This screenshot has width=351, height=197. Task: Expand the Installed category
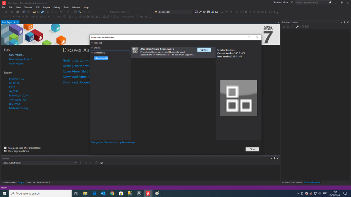[x=92, y=43]
